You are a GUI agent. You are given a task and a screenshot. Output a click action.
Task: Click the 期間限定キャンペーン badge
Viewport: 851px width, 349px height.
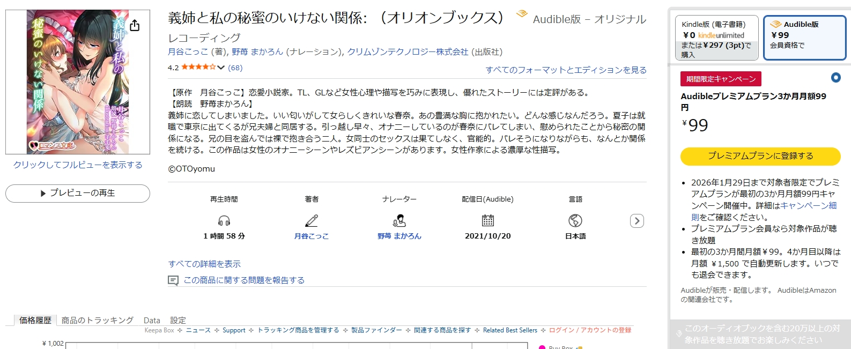[721, 79]
